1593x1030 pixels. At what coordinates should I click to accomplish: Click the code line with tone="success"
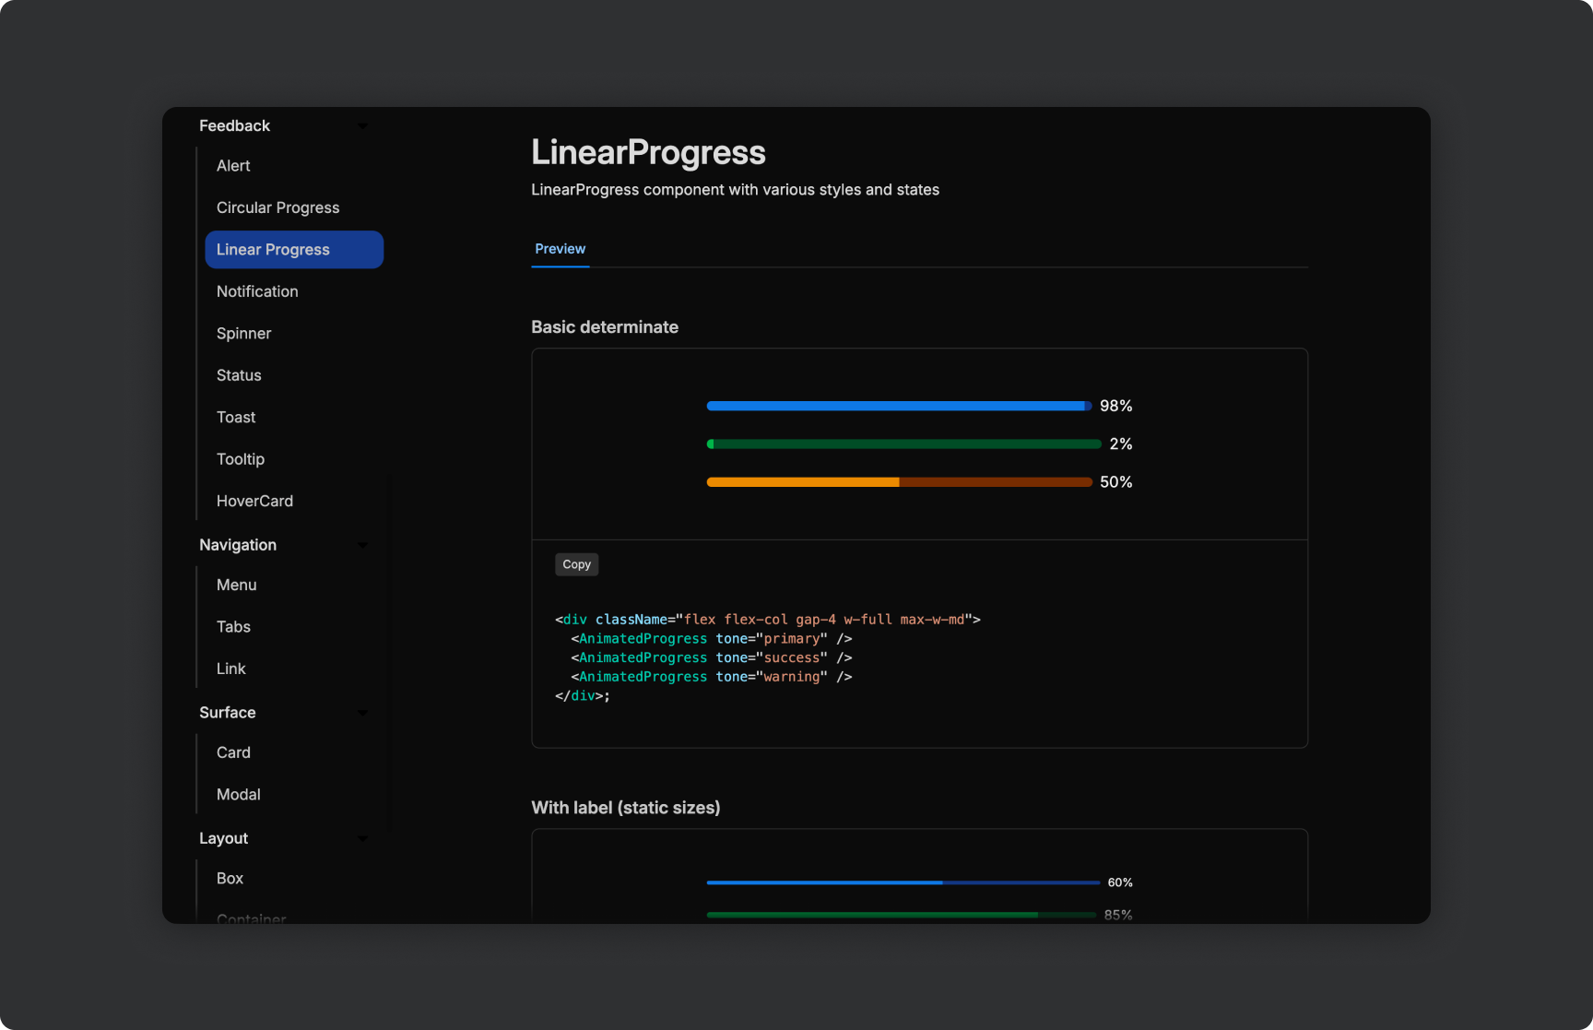pyautogui.click(x=712, y=658)
